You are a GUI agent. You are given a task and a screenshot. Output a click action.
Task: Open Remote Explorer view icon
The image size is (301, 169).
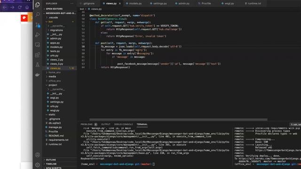(38, 45)
